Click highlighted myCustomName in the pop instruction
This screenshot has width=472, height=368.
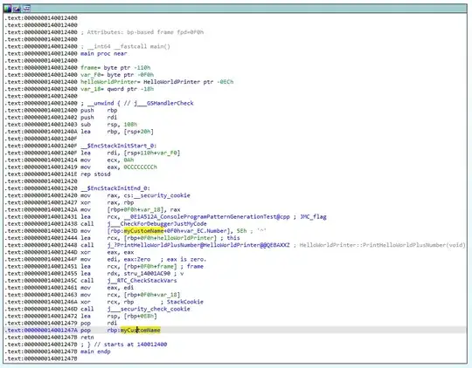(x=140, y=331)
